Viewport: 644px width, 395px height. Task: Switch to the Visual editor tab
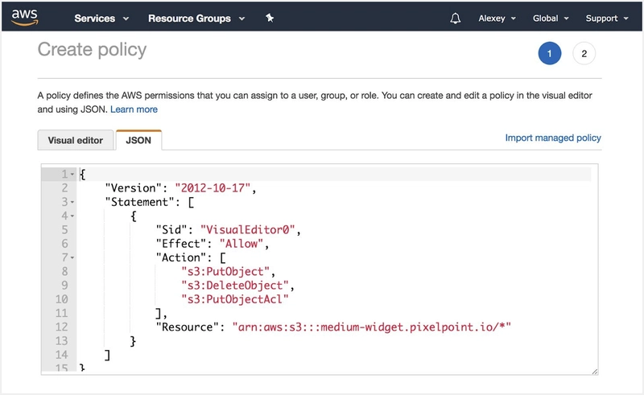76,140
